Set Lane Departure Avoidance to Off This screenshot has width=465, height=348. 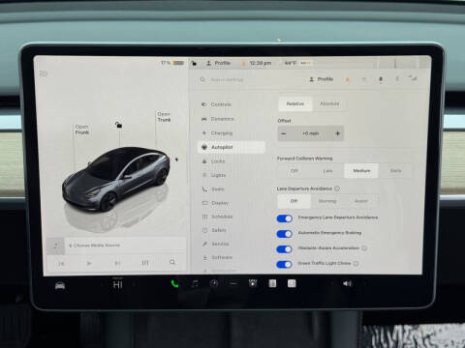pyautogui.click(x=294, y=201)
